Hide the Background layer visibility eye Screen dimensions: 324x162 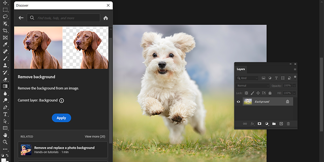(239, 102)
